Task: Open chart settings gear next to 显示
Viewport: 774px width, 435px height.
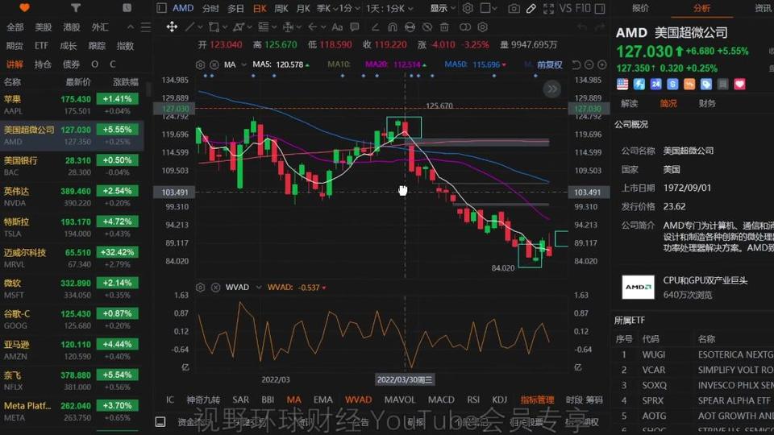Action: tap(468, 8)
